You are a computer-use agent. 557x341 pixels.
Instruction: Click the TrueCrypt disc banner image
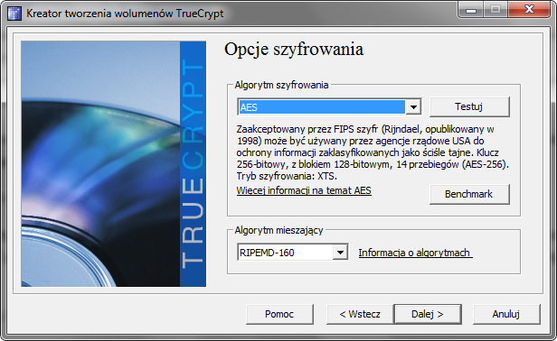pos(113,164)
